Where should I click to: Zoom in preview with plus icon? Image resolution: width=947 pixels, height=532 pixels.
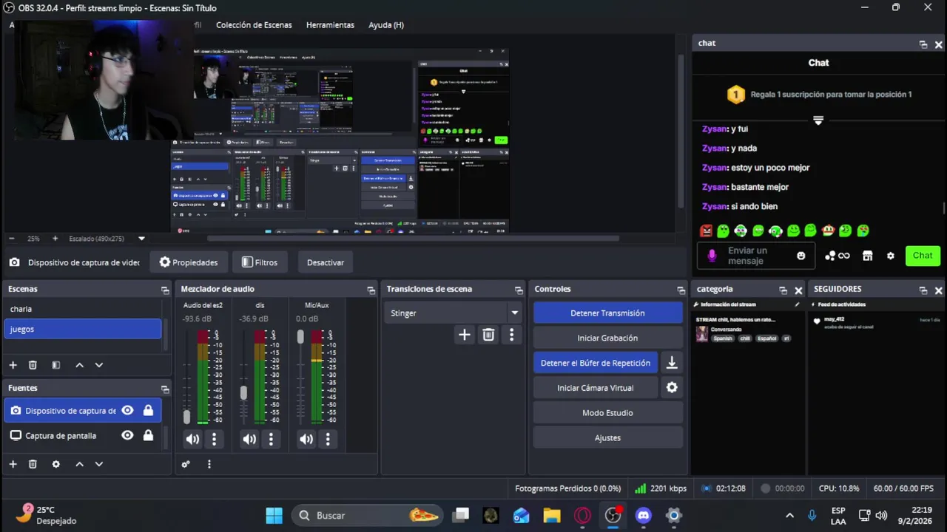pos(55,239)
